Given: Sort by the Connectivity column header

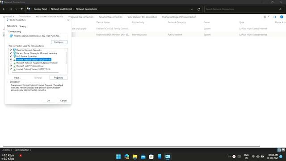Looking at the screenshot, I should [x=138, y=22].
